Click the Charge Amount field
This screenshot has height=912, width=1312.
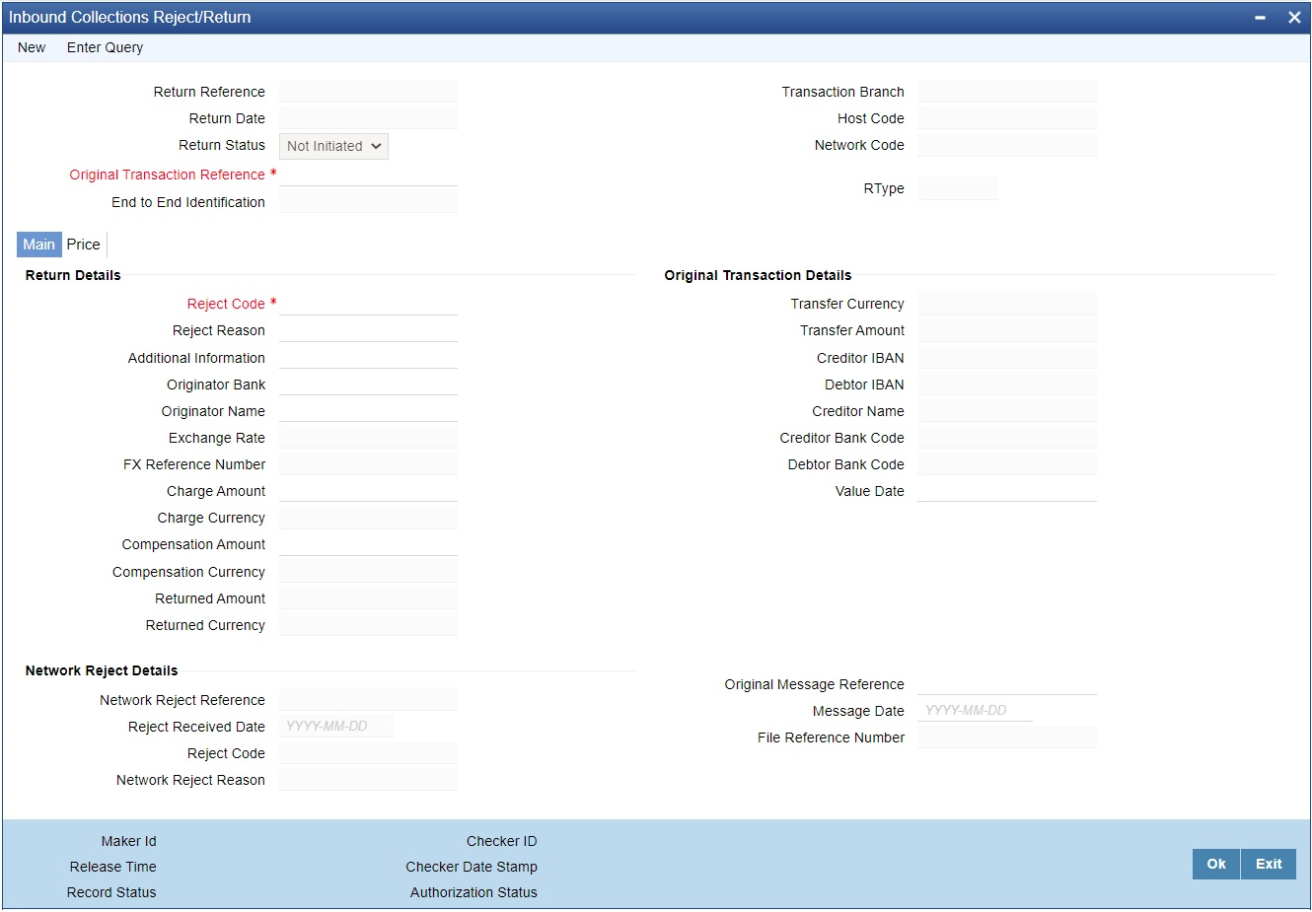[368, 491]
